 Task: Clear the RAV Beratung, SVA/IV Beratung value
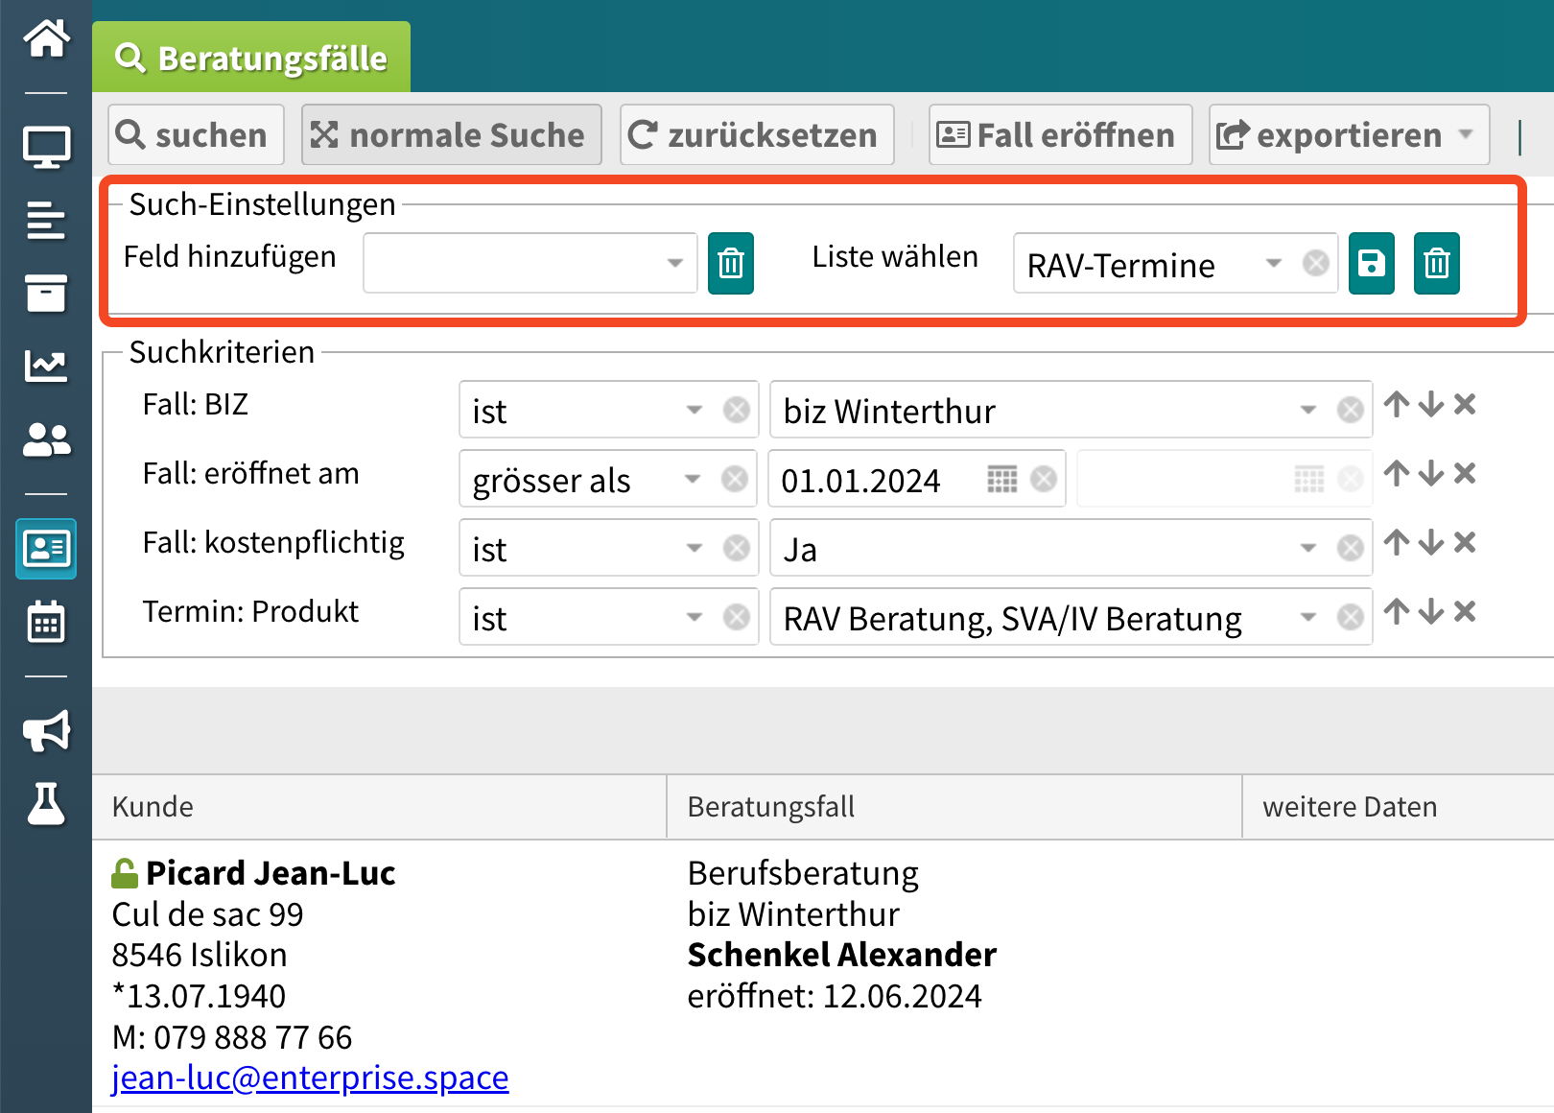pyautogui.click(x=1351, y=617)
